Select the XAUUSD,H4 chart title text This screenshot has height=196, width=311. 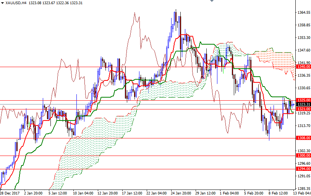[x=16, y=3]
